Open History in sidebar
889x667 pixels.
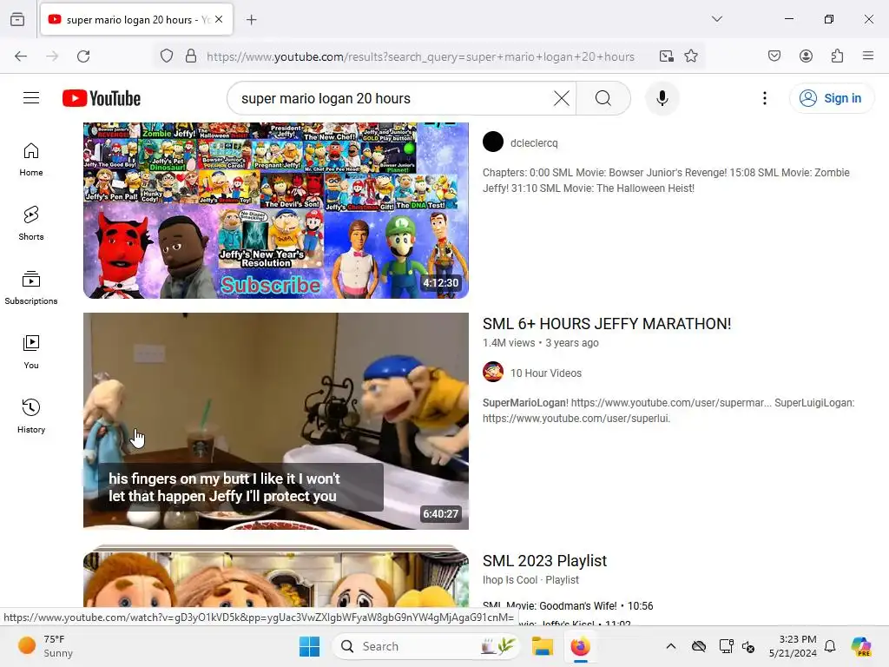[x=31, y=416]
